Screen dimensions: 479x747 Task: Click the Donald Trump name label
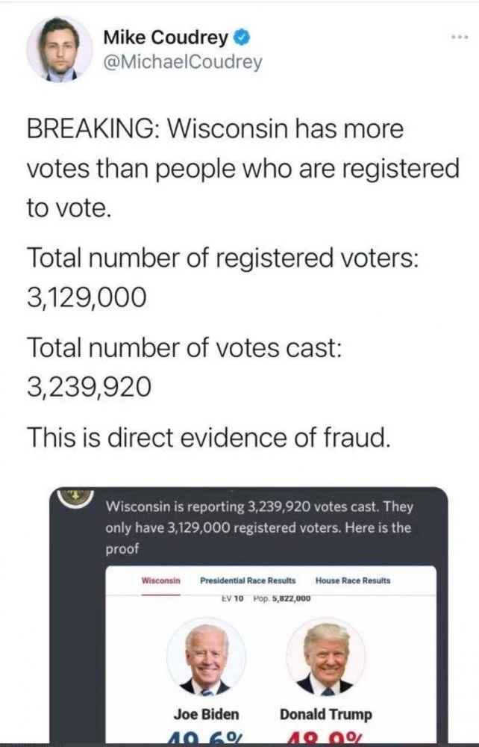326,714
